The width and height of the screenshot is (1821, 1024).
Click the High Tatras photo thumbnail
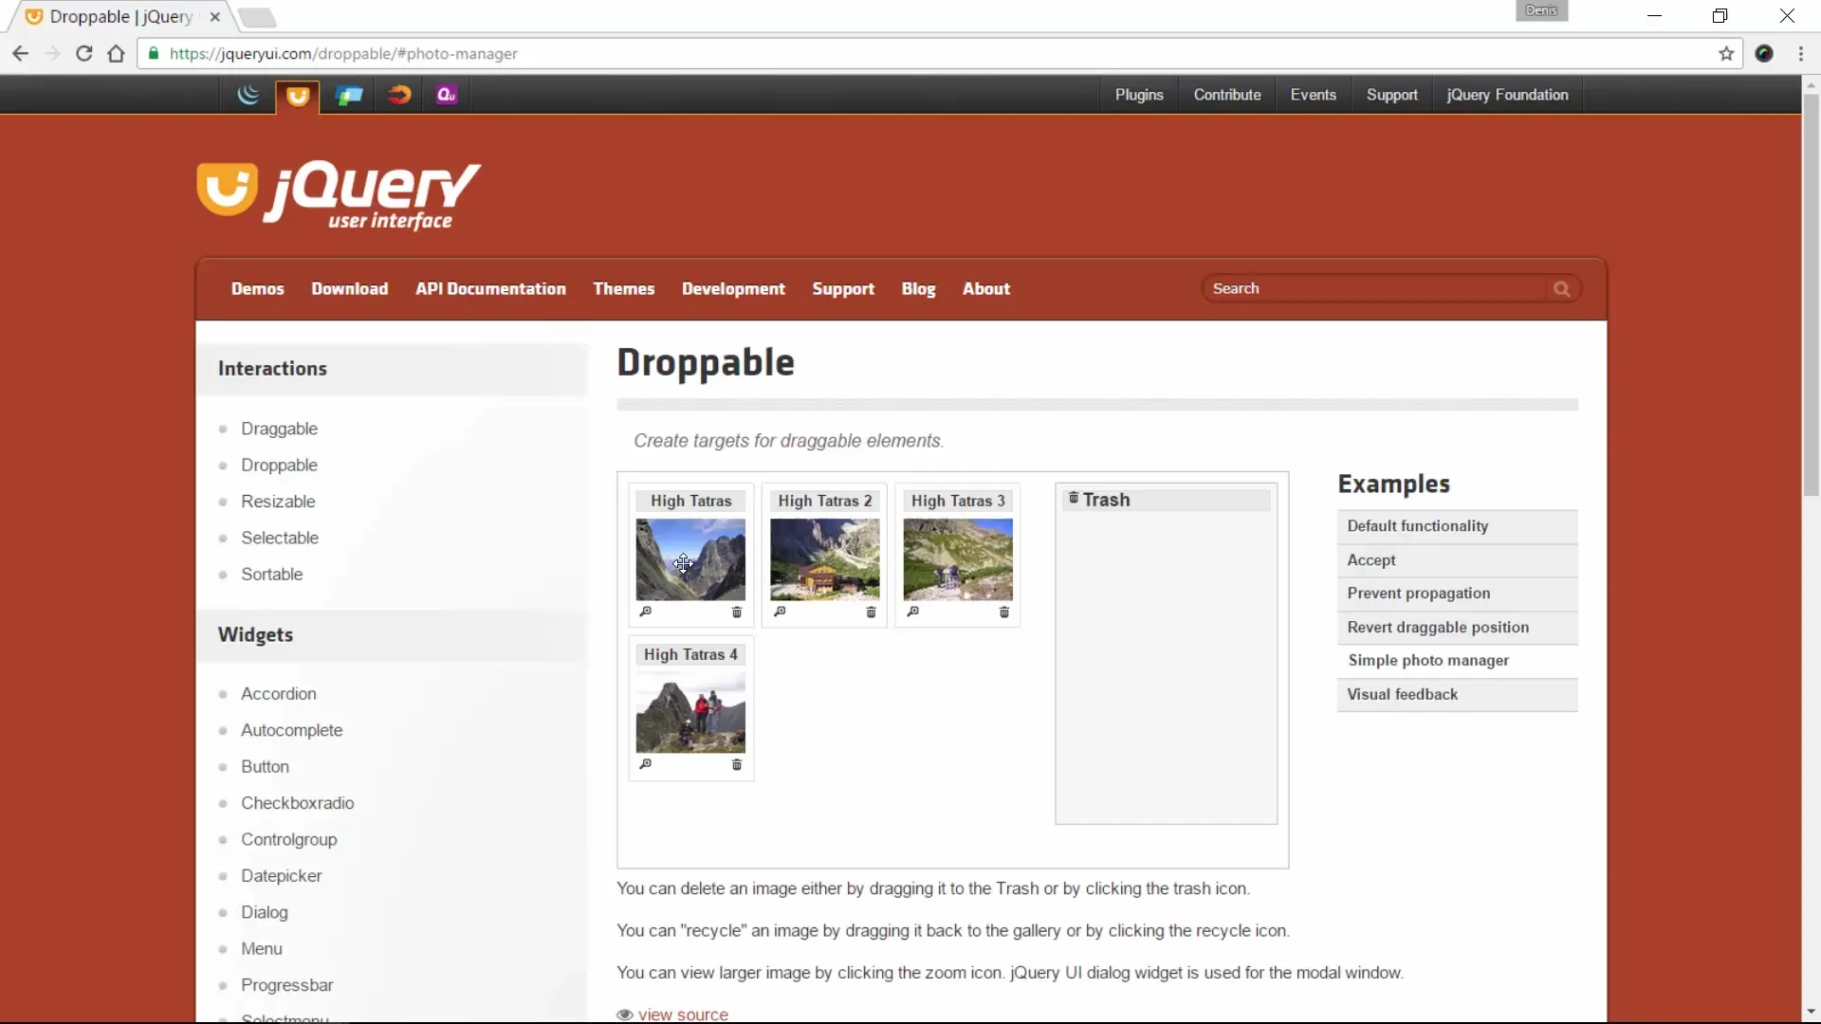pyautogui.click(x=690, y=559)
